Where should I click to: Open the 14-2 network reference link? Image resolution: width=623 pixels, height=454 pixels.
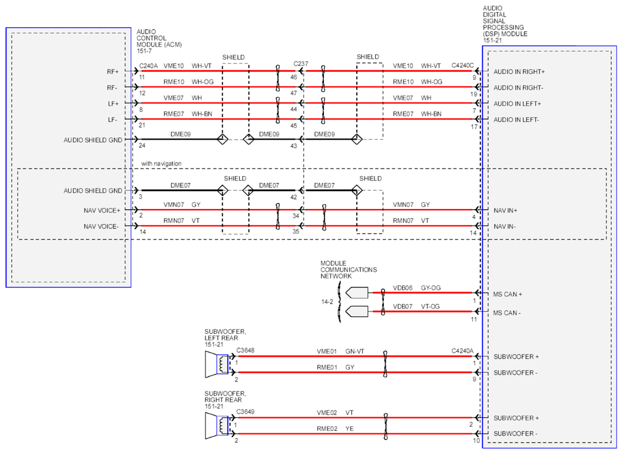[x=327, y=302]
